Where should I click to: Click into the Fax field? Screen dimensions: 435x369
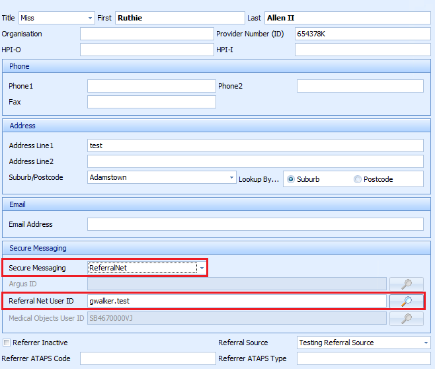tap(151, 102)
